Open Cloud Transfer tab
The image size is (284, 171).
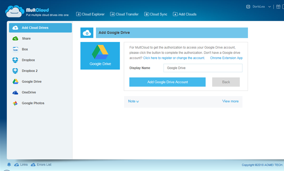click(x=124, y=14)
